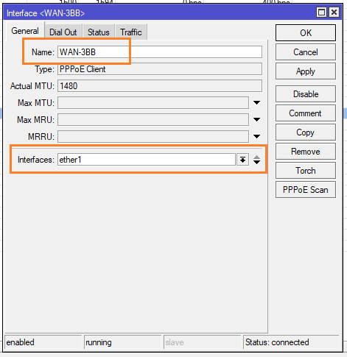Click the Name input field
The image size is (347, 357).
tap(160, 52)
